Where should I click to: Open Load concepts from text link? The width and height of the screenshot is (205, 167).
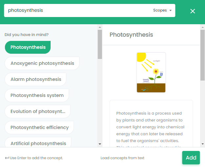pos(122,158)
